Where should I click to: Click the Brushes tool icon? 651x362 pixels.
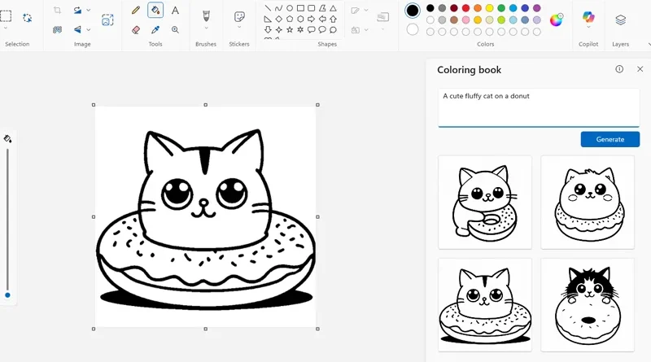coord(206,16)
